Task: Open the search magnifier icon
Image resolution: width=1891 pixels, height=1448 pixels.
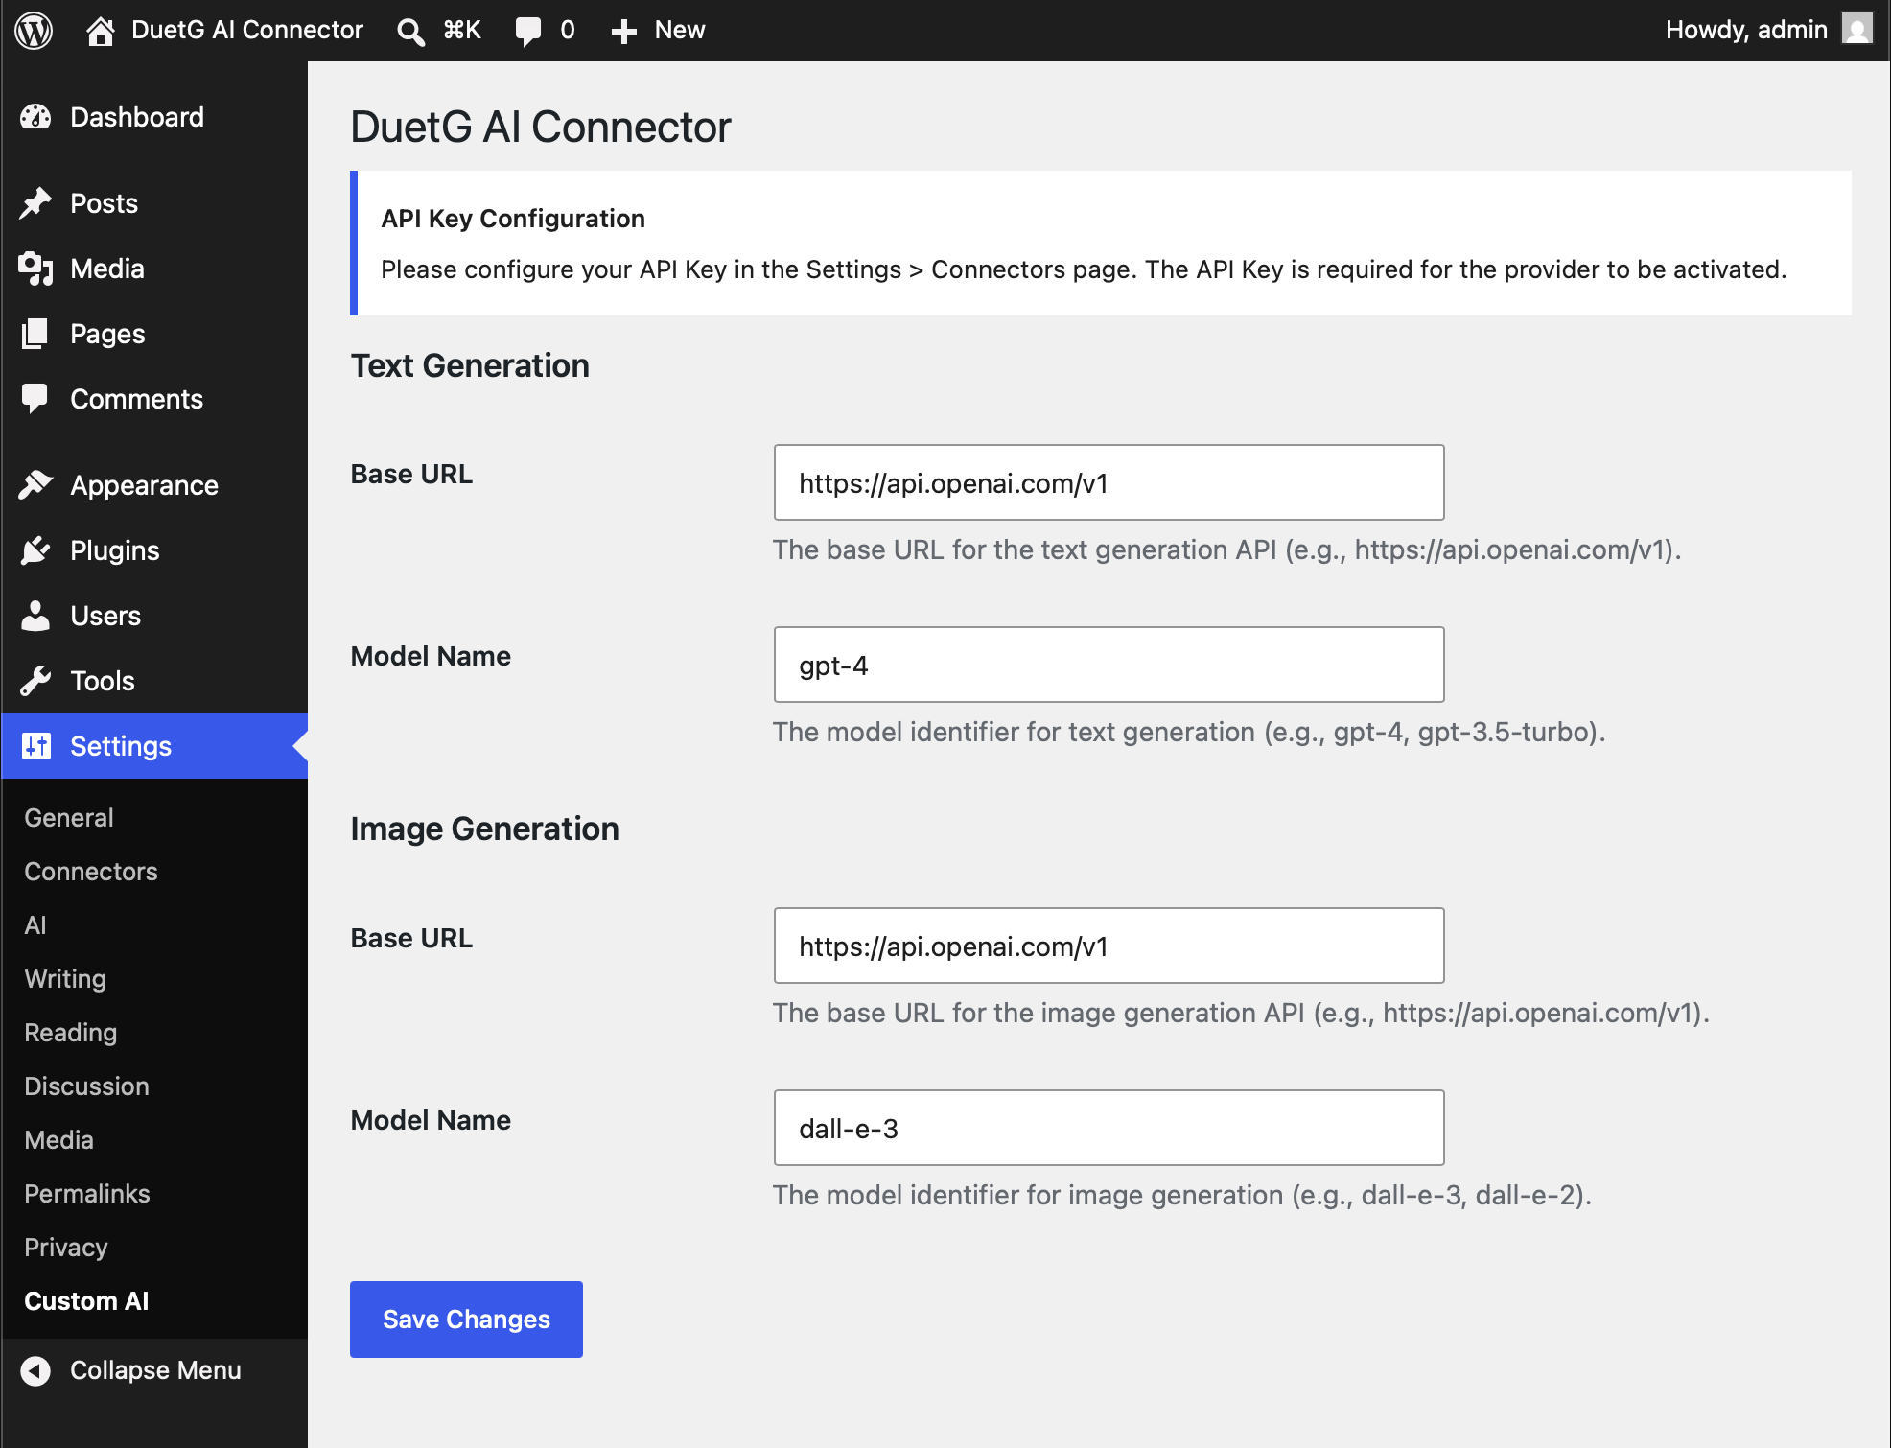Action: coord(410,31)
